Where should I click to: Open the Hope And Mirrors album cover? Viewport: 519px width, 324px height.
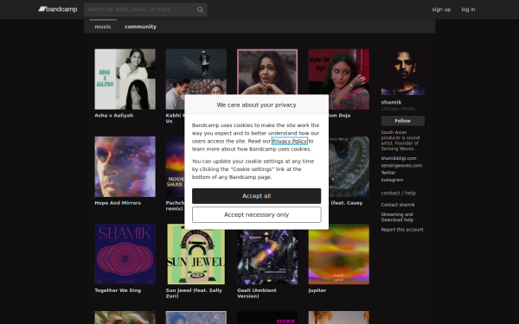click(x=125, y=167)
